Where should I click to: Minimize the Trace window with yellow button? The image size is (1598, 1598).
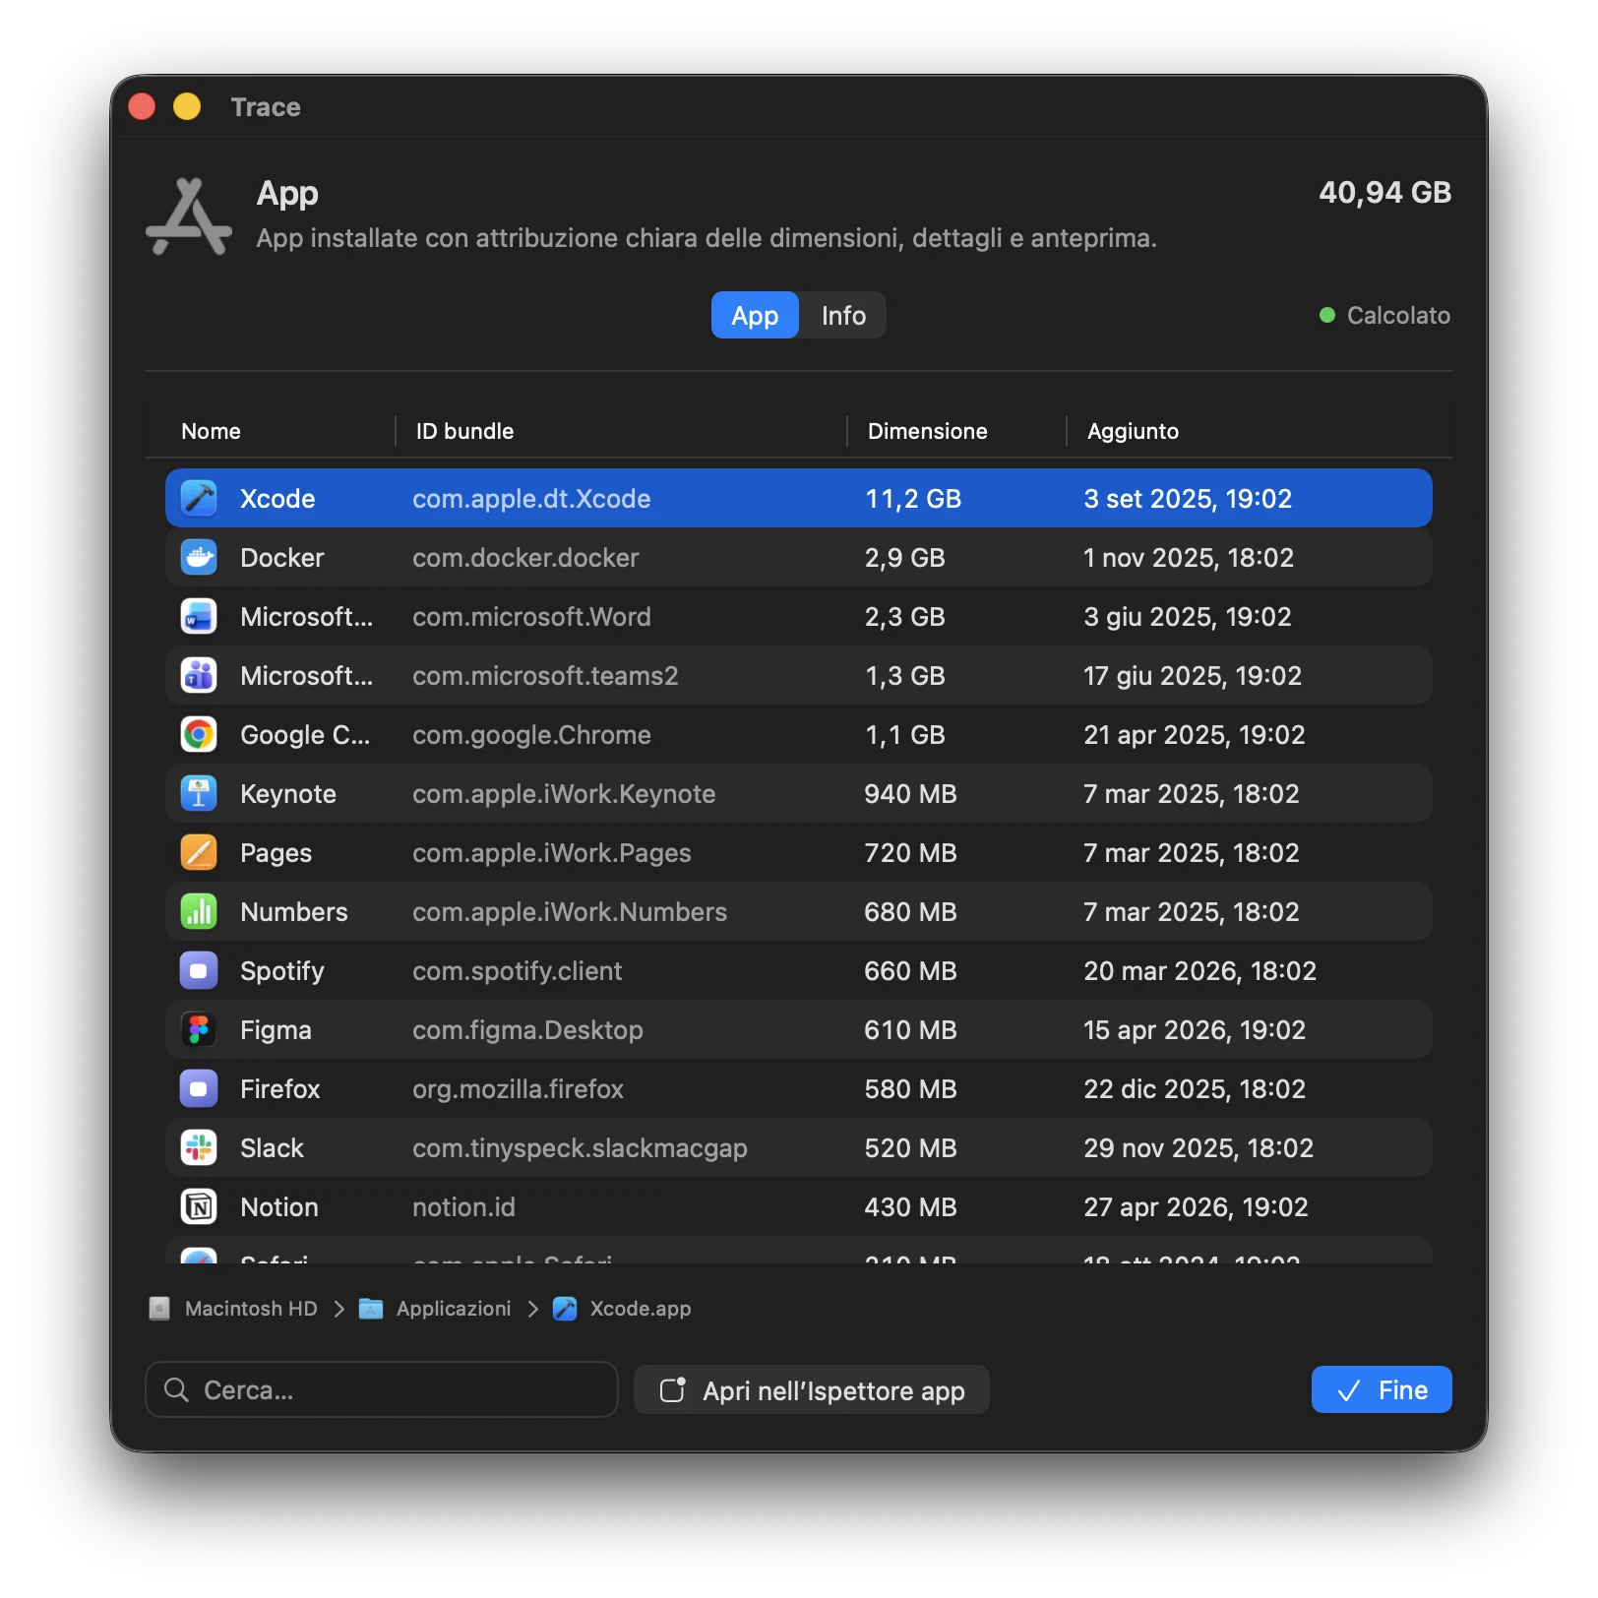(x=187, y=106)
